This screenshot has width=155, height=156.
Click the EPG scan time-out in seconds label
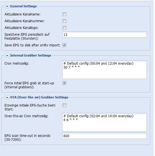(27, 138)
